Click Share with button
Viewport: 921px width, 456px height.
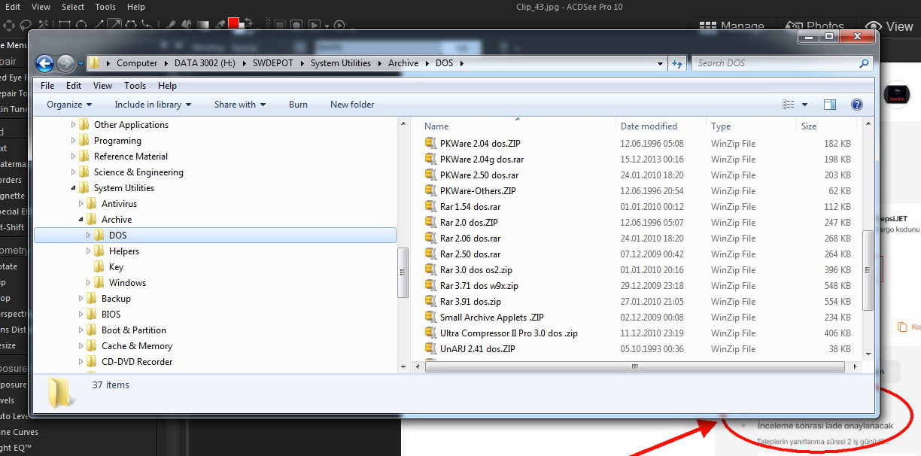tap(240, 105)
